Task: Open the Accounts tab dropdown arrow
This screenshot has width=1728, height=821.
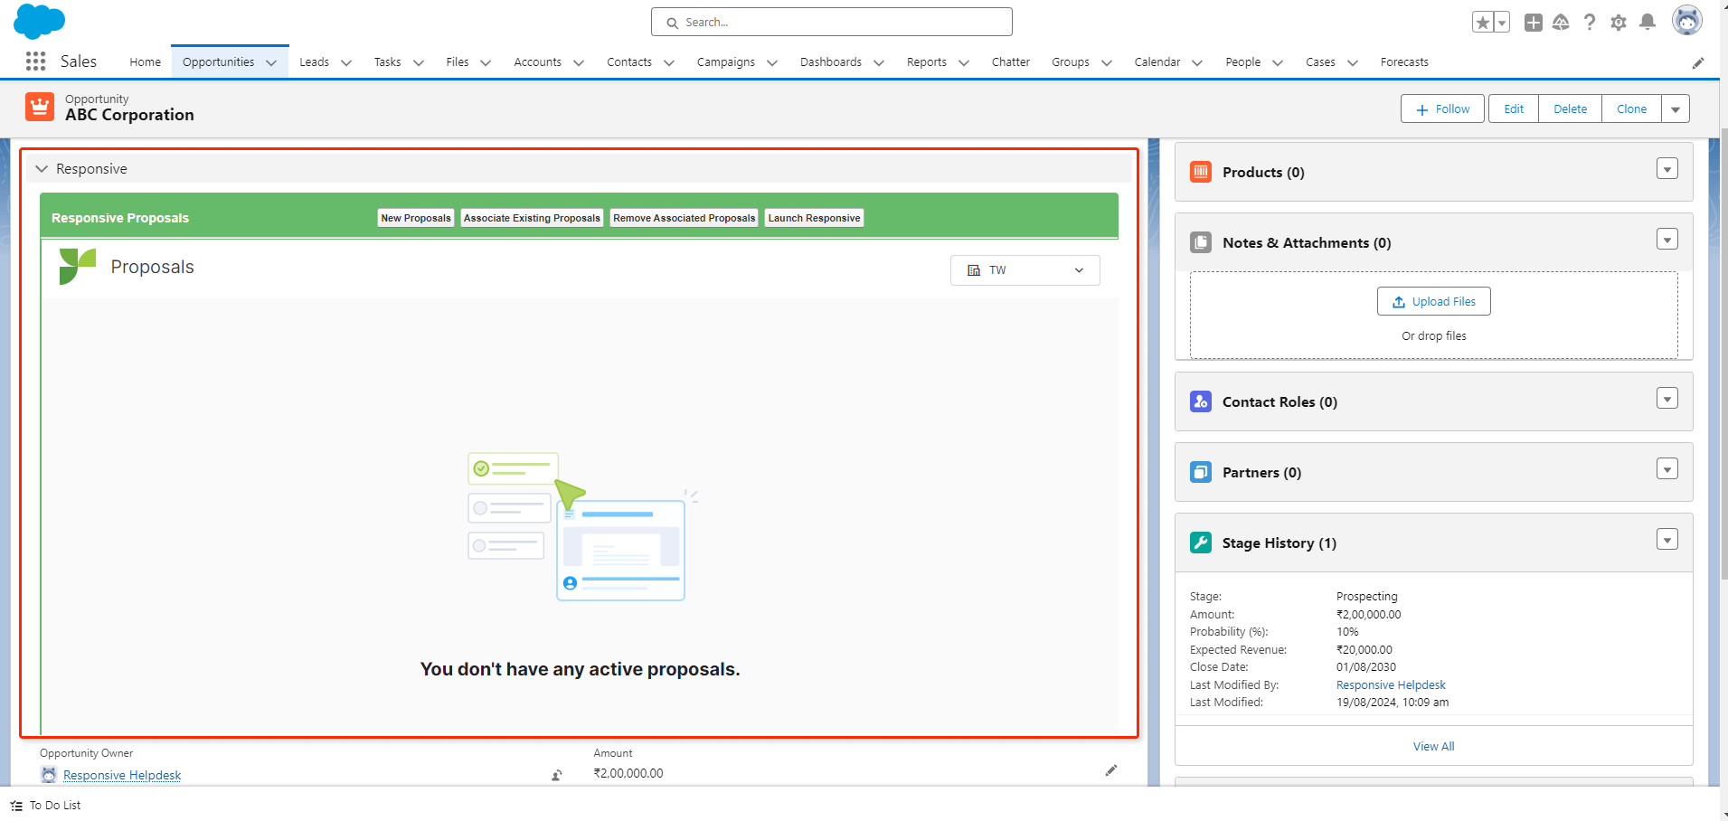Action: (579, 63)
